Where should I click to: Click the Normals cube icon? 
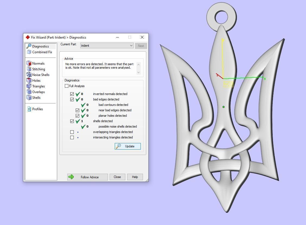pos(29,63)
